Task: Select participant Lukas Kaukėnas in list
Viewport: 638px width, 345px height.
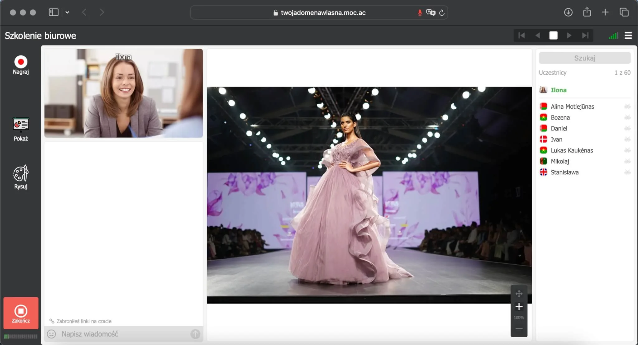Action: [572, 150]
